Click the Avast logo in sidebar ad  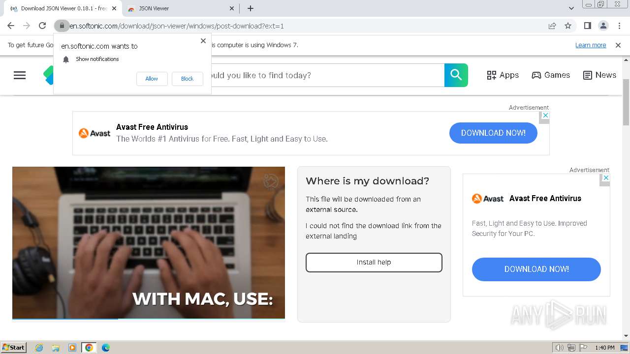(x=488, y=199)
